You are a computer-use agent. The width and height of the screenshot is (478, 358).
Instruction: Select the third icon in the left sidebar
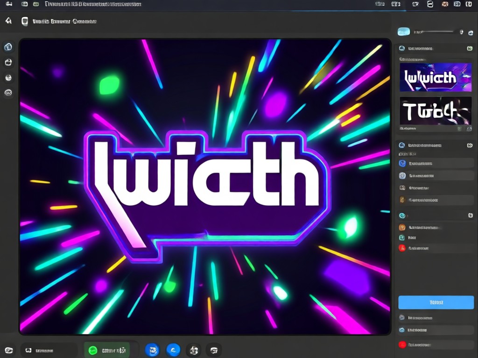pyautogui.click(x=8, y=78)
